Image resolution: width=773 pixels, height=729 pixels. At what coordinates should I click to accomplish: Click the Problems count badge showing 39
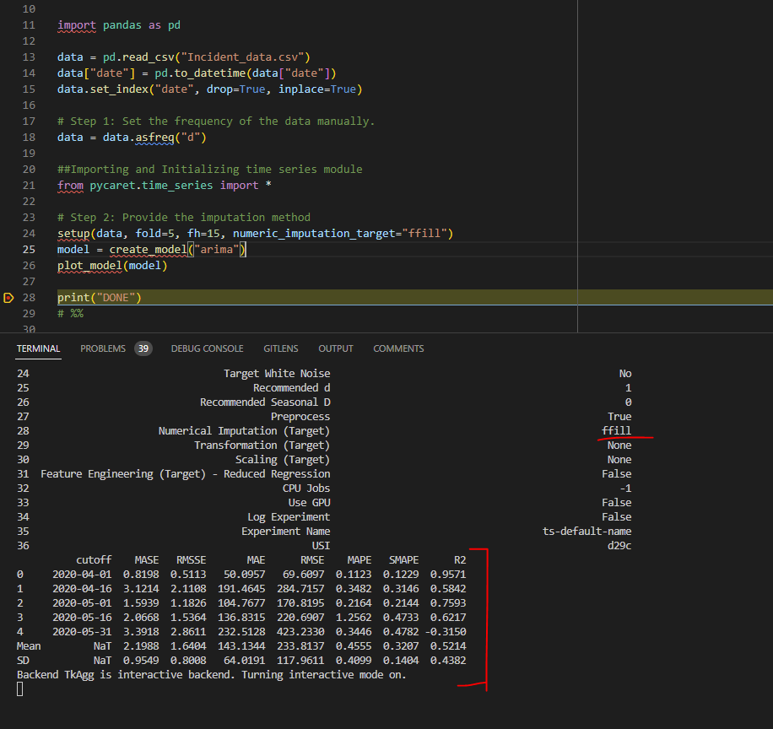[143, 348]
